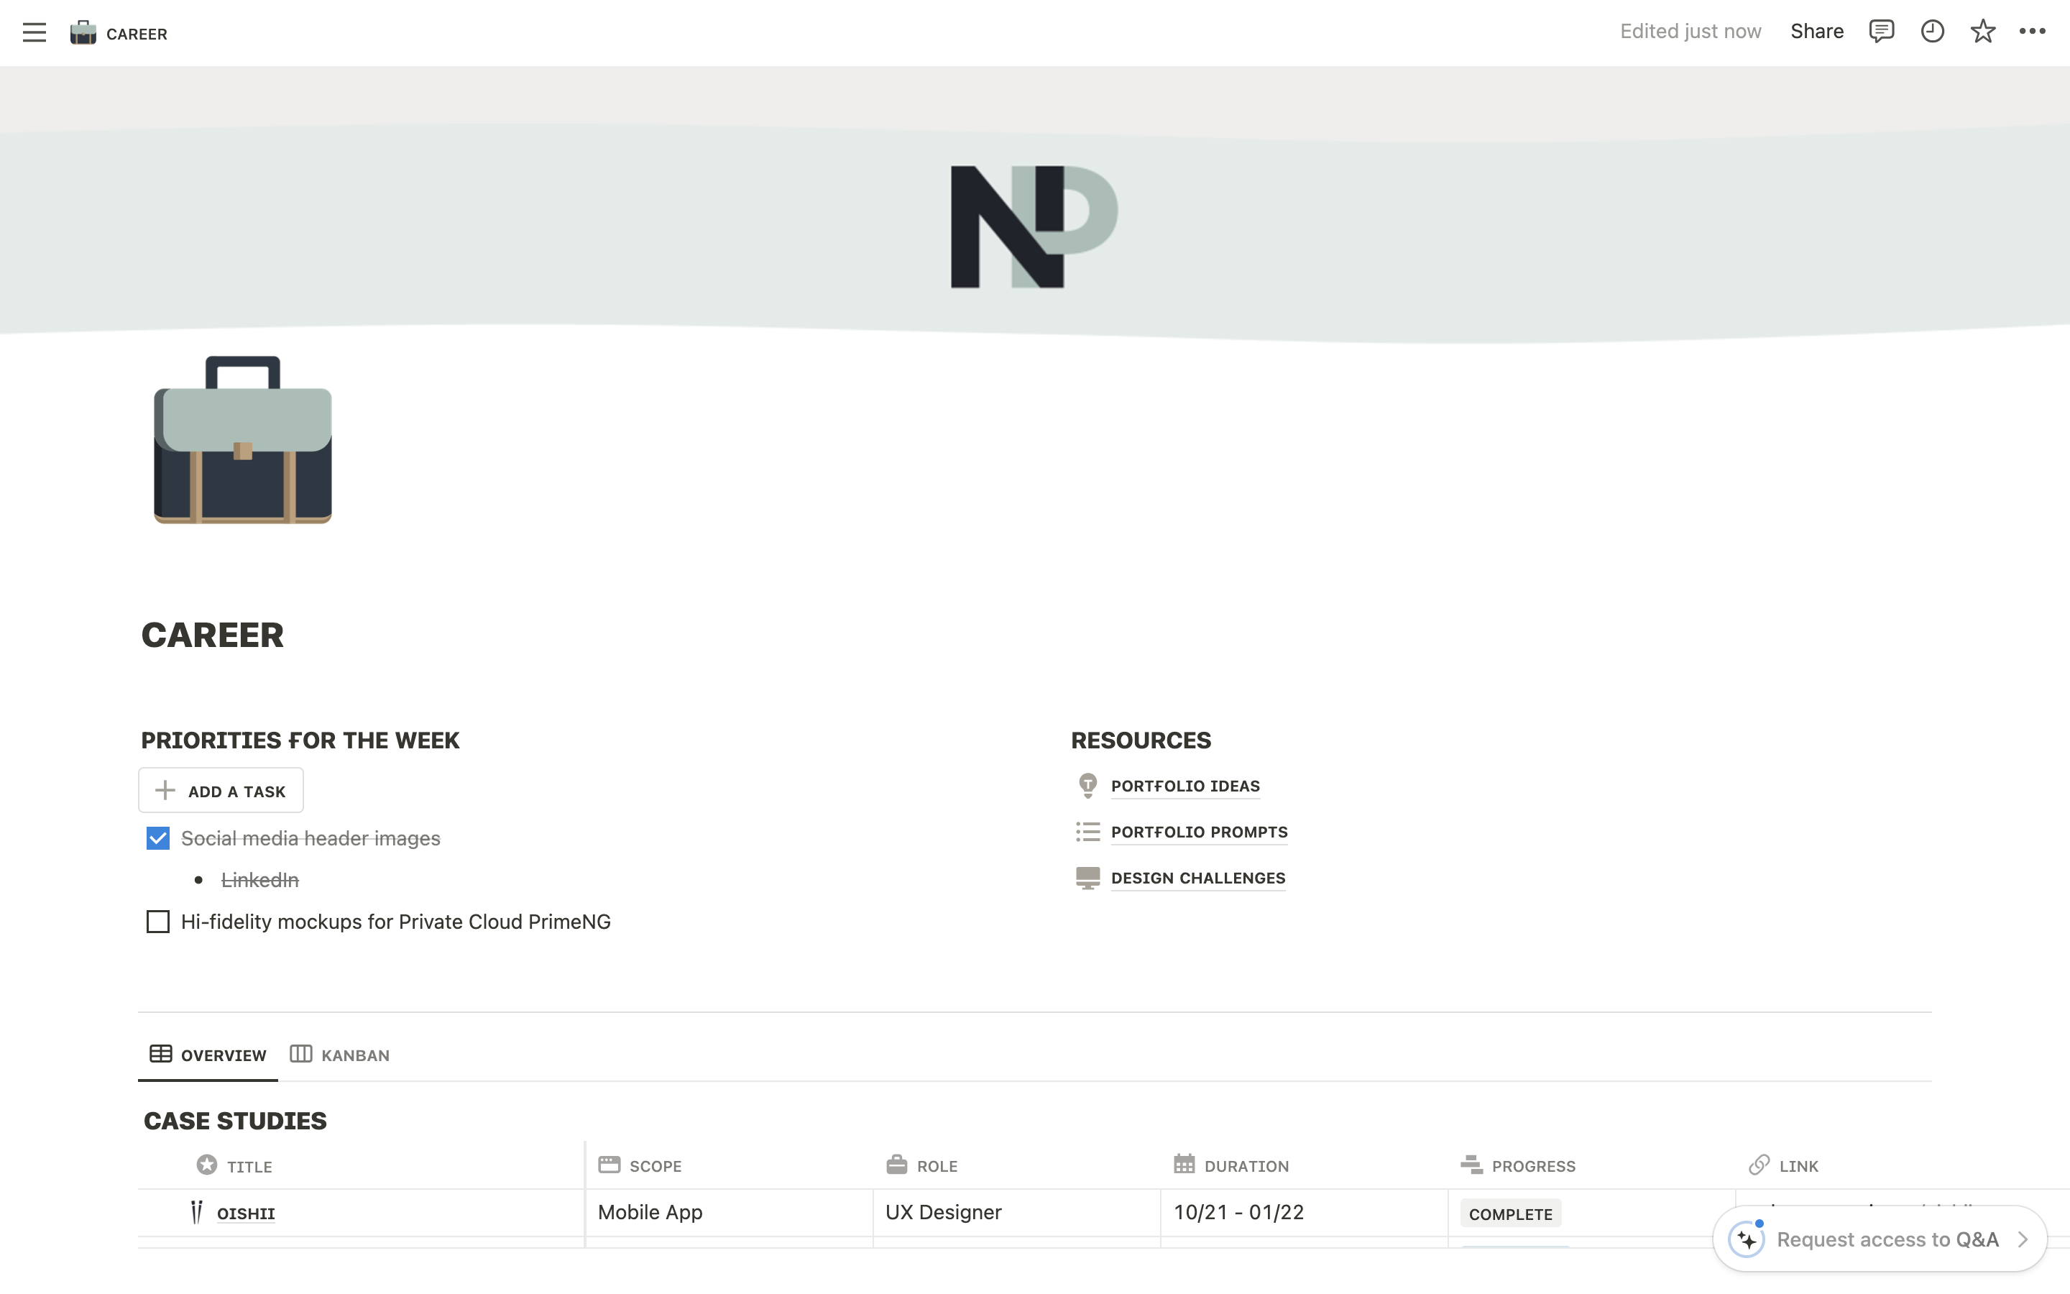Switch to the KANBAN view tab

(341, 1055)
